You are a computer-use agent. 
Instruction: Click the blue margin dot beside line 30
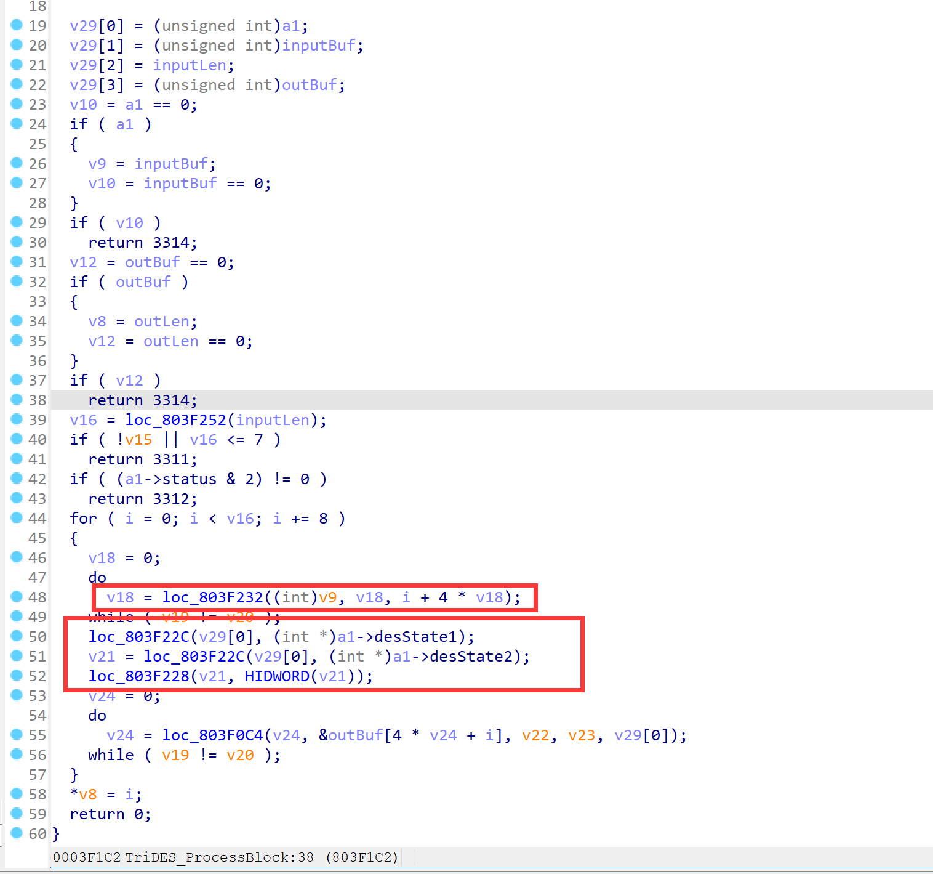click(x=17, y=242)
